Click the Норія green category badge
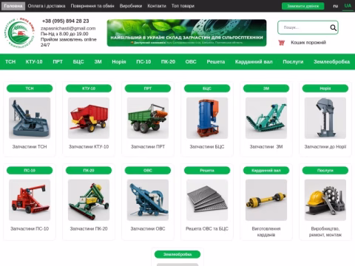This screenshot has width=355, height=266. pos(325,89)
